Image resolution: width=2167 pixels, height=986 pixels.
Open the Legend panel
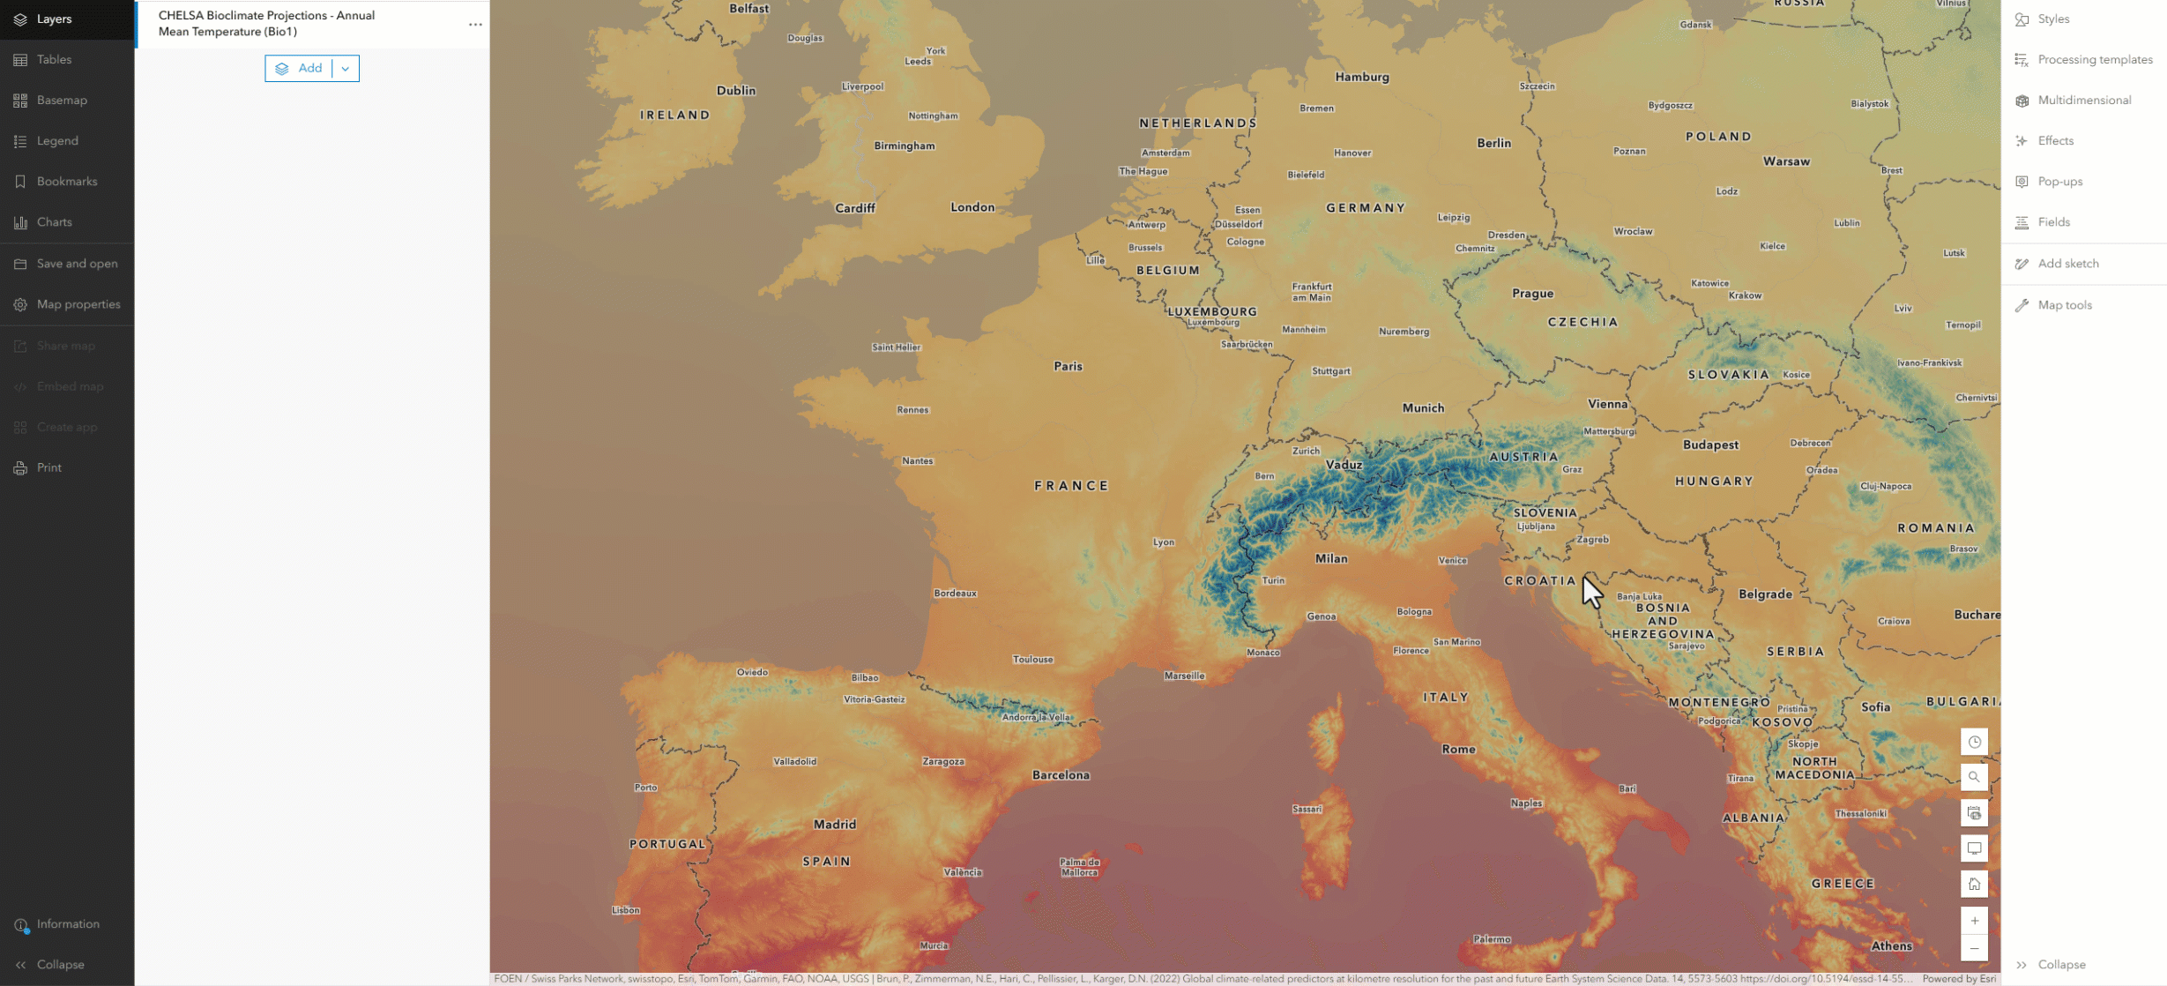click(57, 140)
